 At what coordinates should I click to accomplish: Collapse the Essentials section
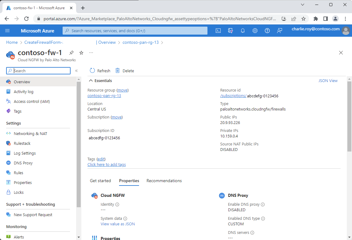[91, 81]
